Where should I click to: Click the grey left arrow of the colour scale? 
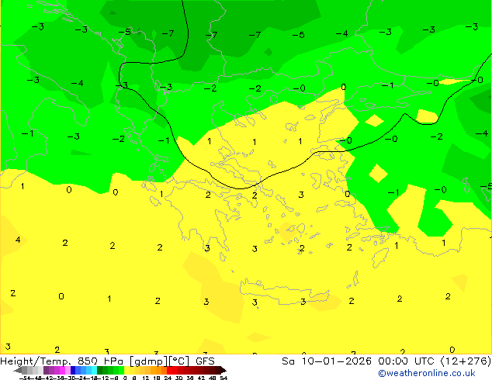pyautogui.click(x=17, y=370)
